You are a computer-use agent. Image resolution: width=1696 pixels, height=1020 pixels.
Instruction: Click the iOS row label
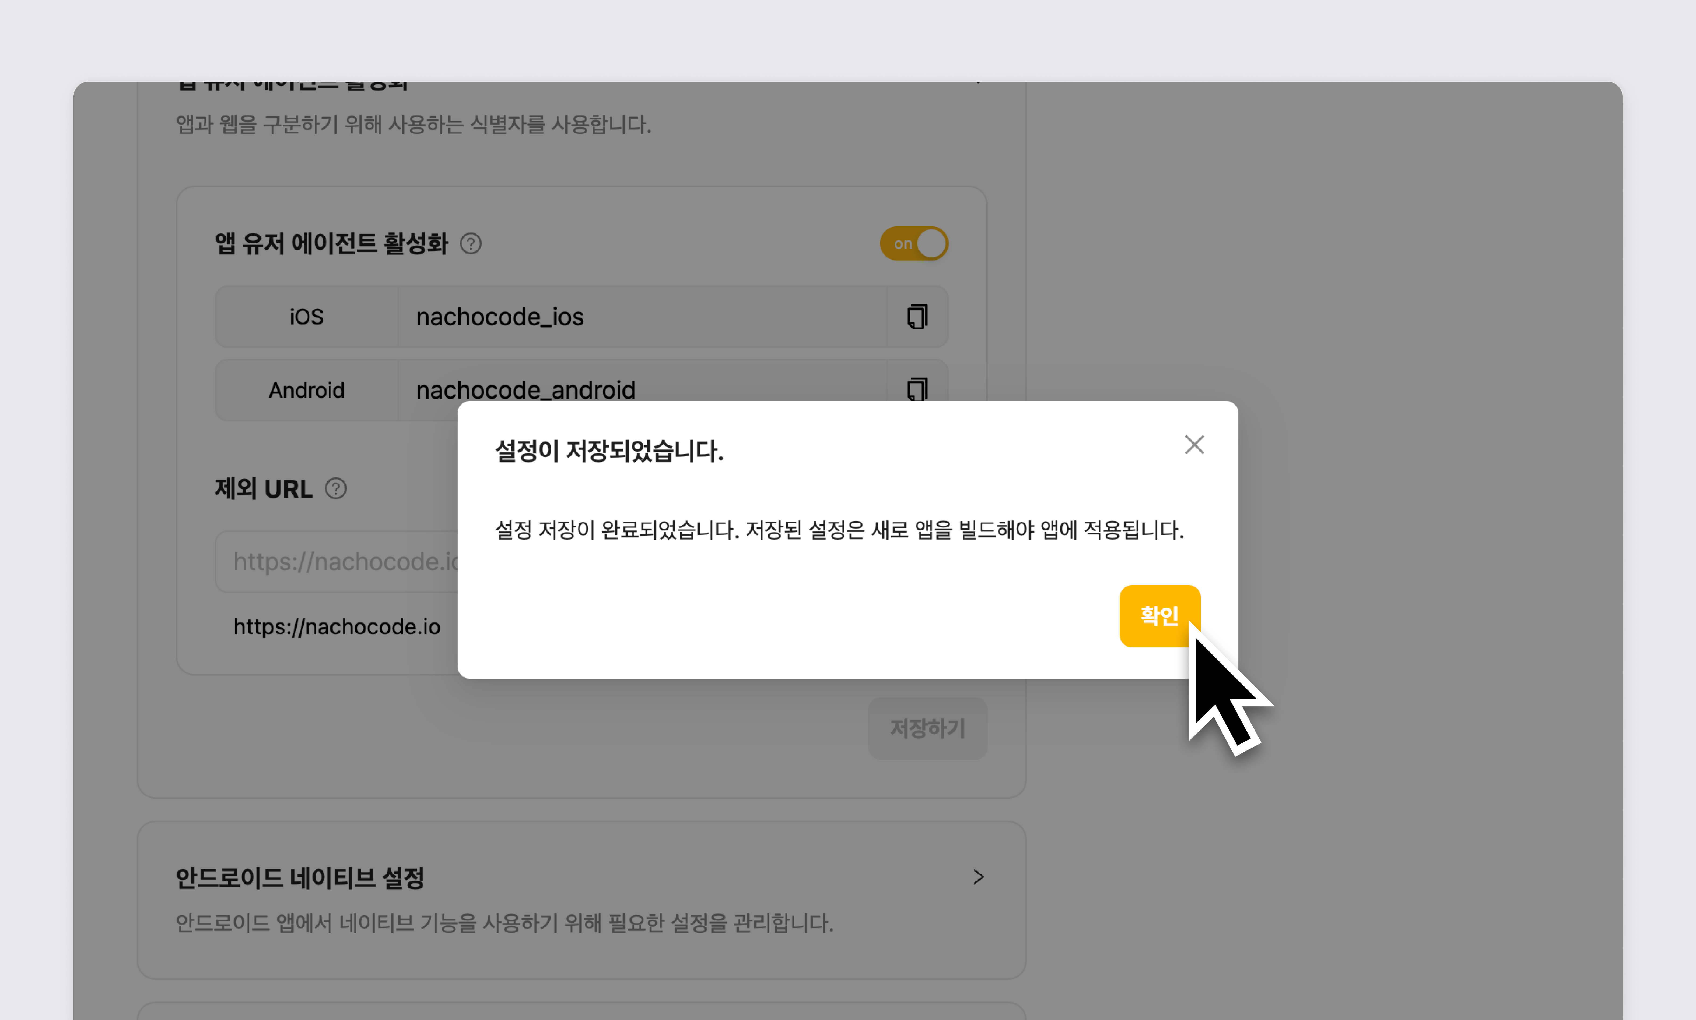[x=307, y=317]
